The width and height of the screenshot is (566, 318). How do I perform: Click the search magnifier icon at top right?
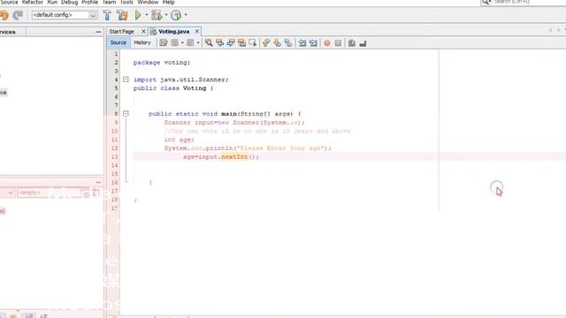pos(486,2)
